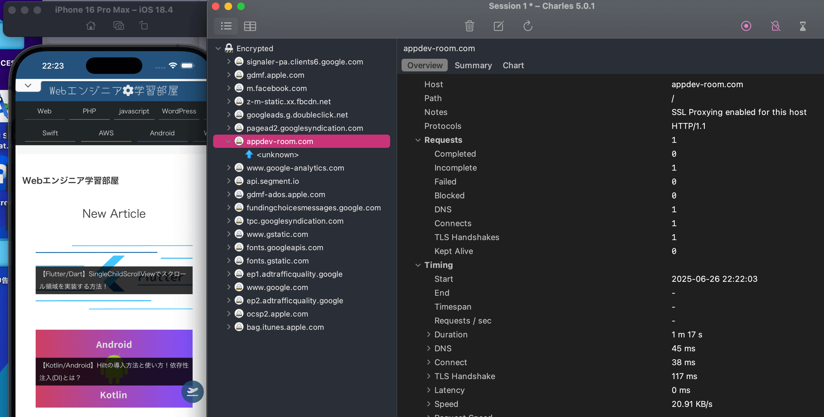Click the compose new request icon
The height and width of the screenshot is (417, 824).
point(499,26)
